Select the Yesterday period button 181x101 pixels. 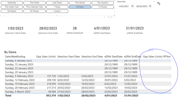(x=12, y=3)
